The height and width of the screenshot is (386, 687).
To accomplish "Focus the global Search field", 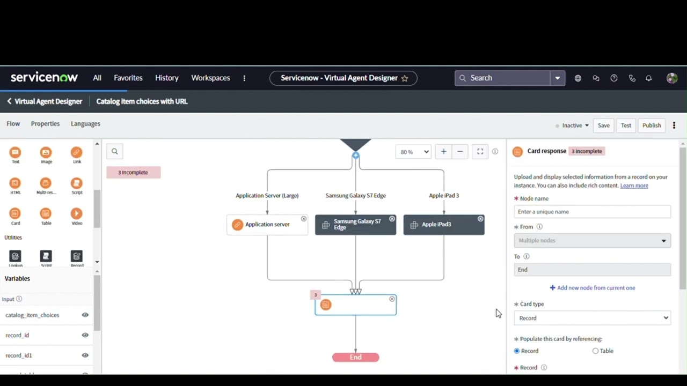I will pos(502,78).
